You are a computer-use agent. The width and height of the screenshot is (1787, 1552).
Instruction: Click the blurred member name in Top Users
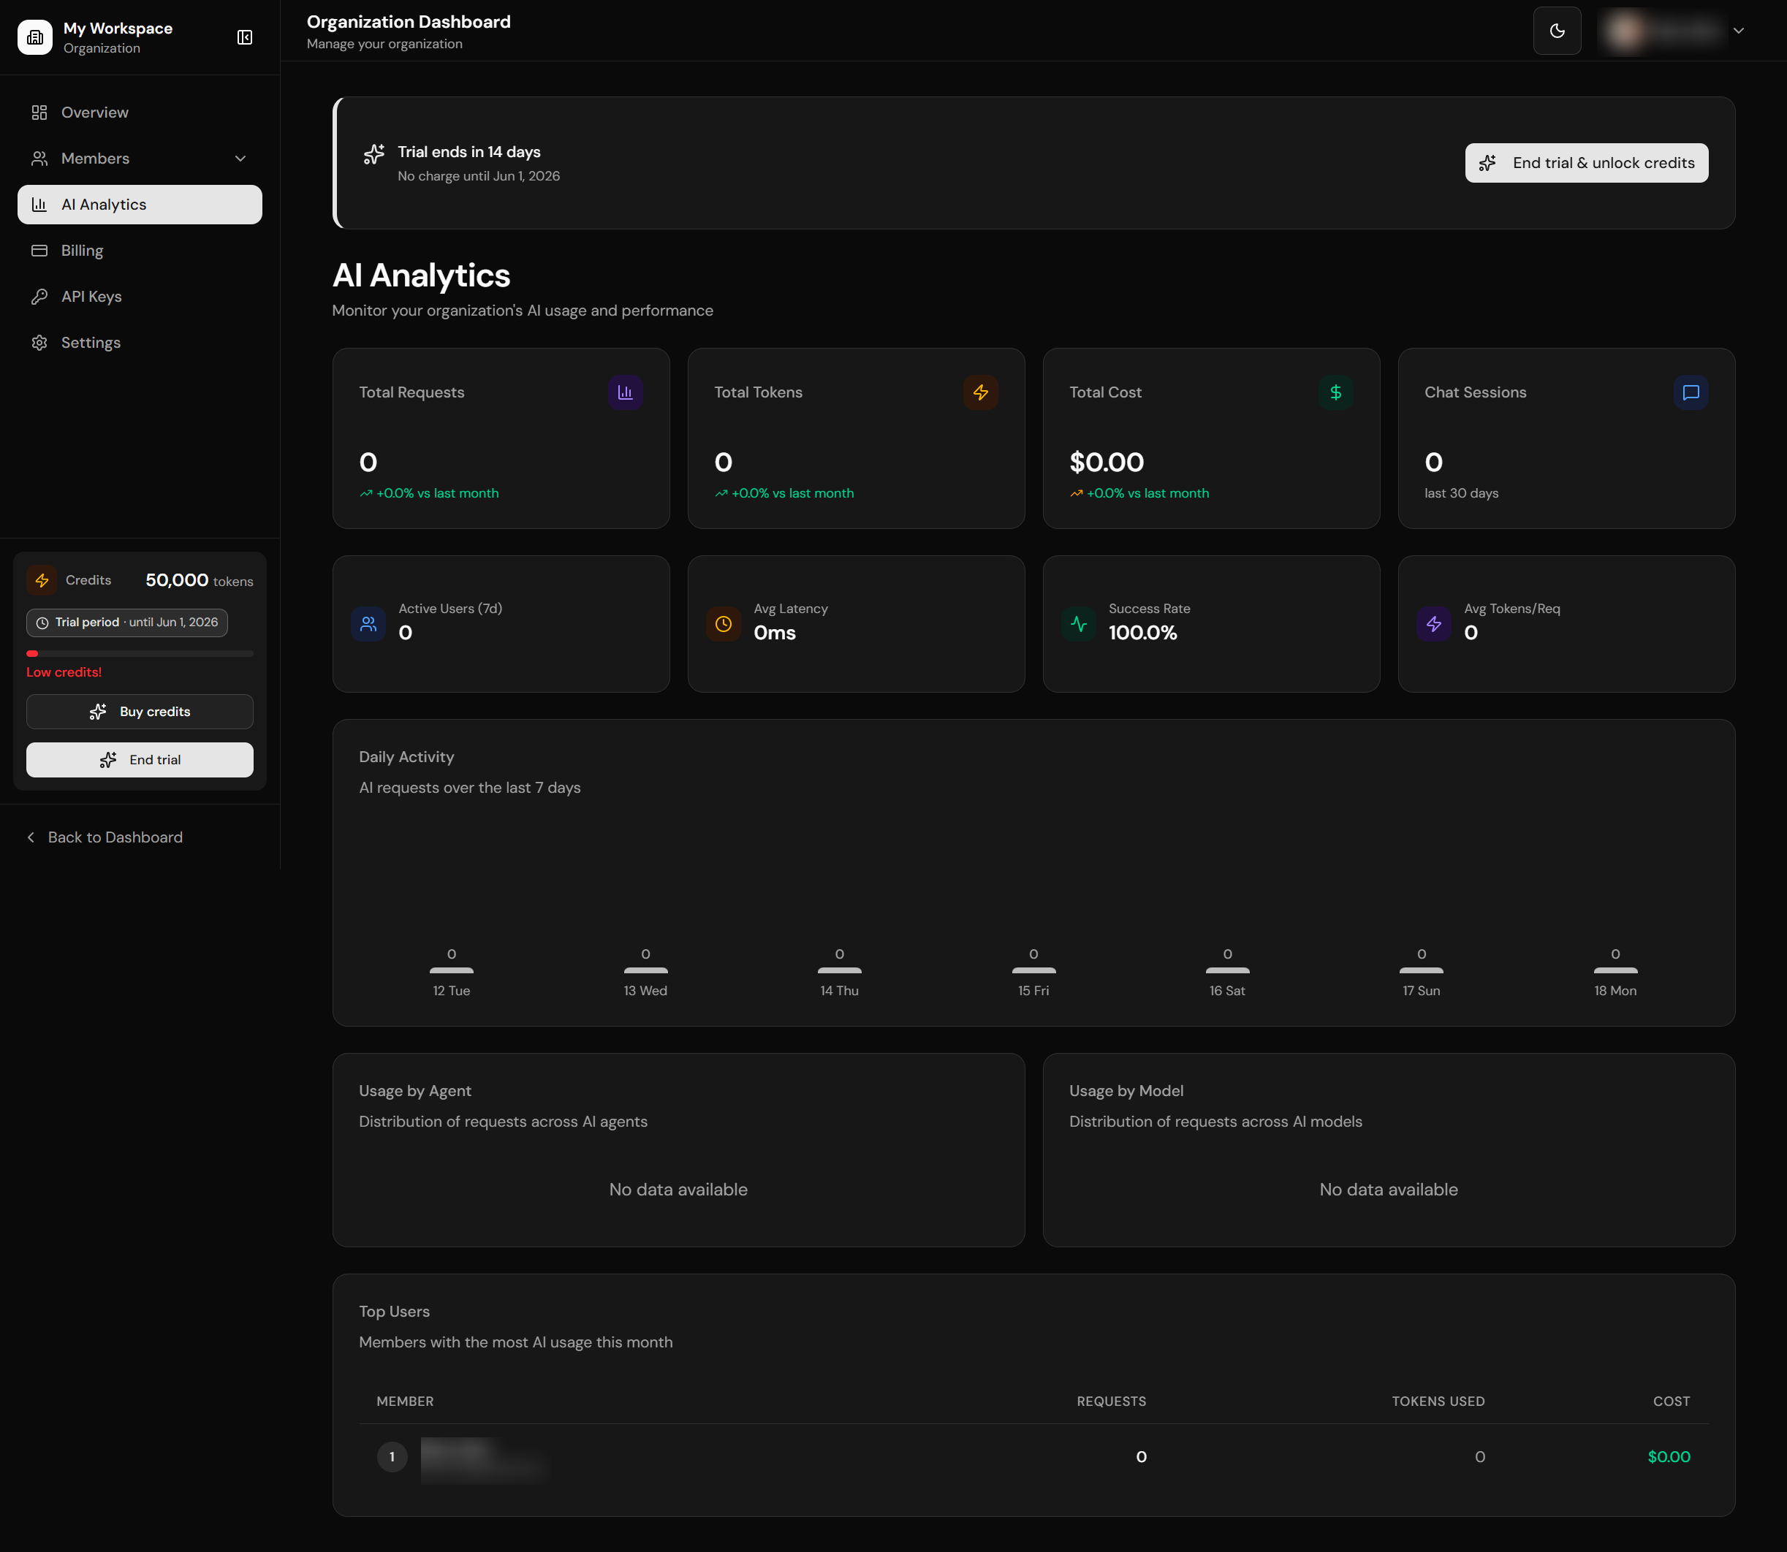[x=483, y=1458]
